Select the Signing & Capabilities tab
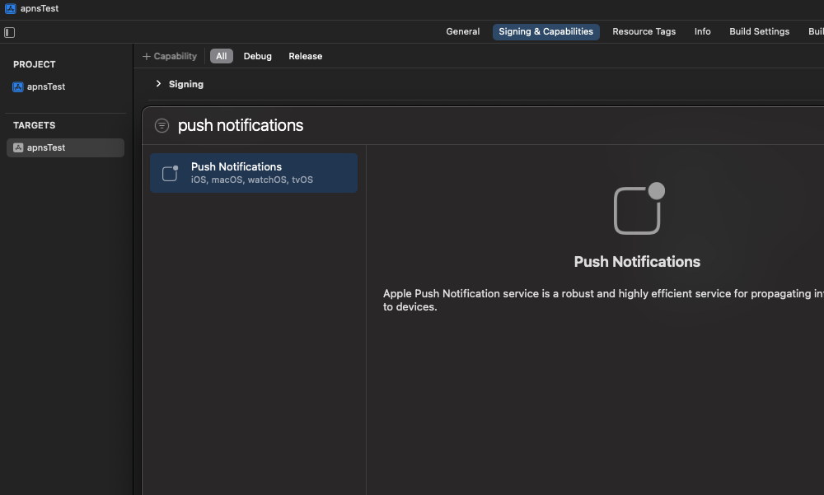The height and width of the screenshot is (495, 824). (545, 31)
